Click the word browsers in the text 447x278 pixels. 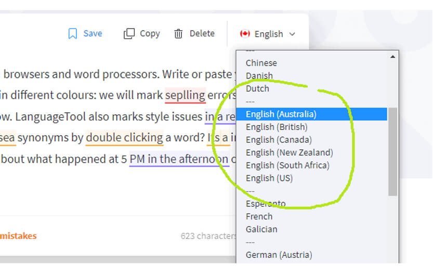click(26, 74)
